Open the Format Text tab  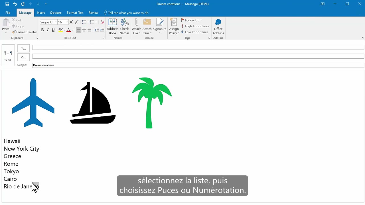(x=75, y=13)
